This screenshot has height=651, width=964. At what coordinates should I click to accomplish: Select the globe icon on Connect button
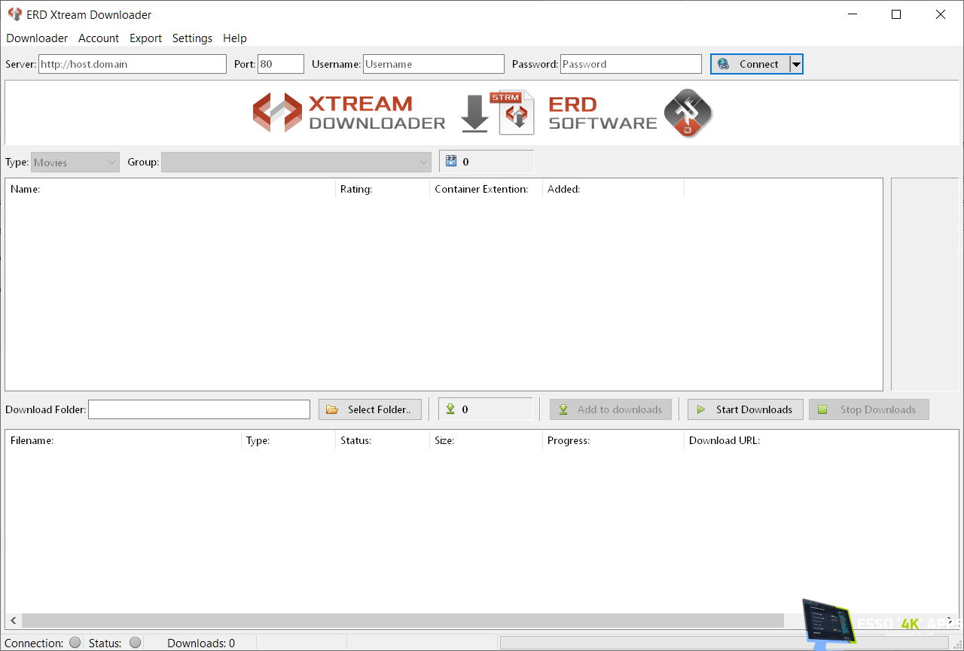[724, 64]
